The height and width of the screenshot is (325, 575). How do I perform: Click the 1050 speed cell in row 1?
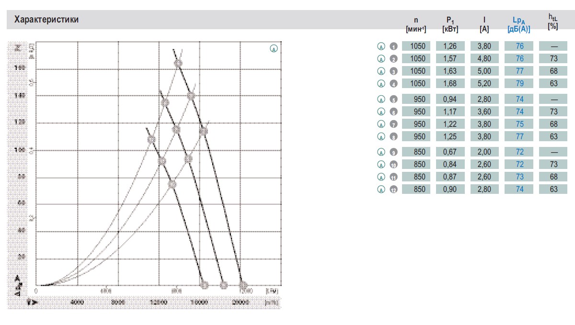(416, 46)
